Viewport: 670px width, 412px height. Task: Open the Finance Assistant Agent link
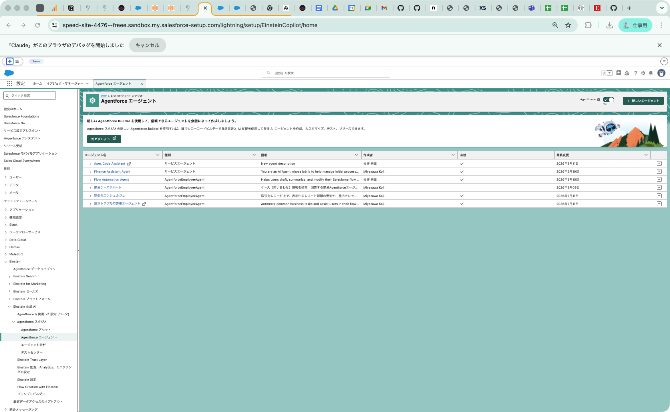[x=112, y=172]
